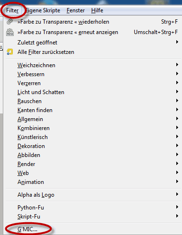Open the Künstlerisch filter category
The image size is (182, 235).
tap(93, 137)
